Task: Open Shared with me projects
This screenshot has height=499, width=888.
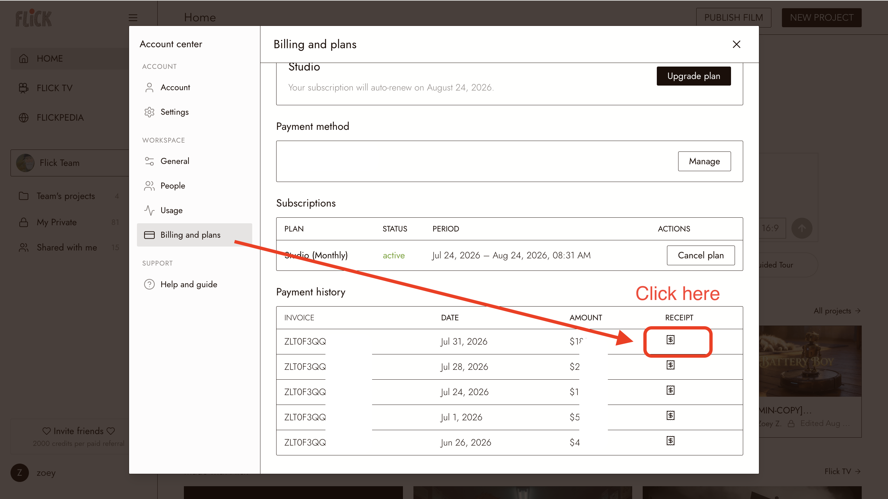Action: pos(69,248)
